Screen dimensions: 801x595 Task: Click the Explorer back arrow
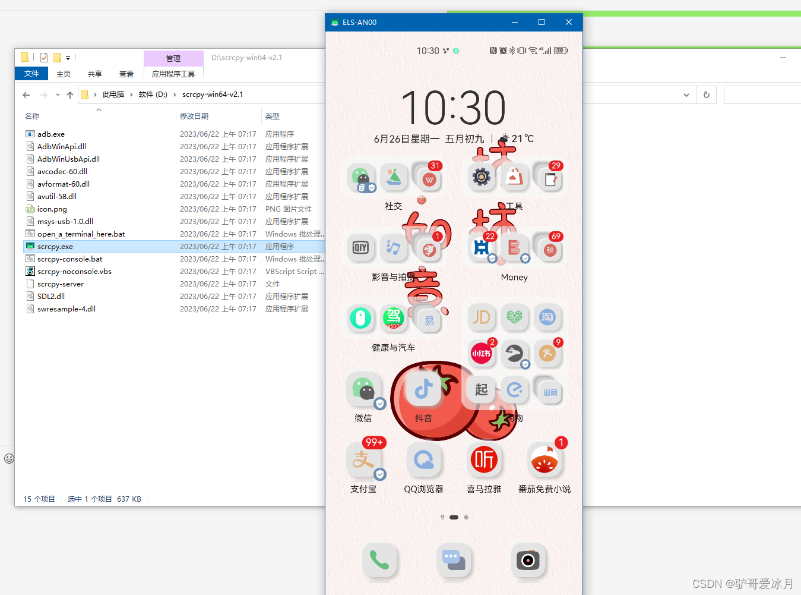click(x=26, y=95)
